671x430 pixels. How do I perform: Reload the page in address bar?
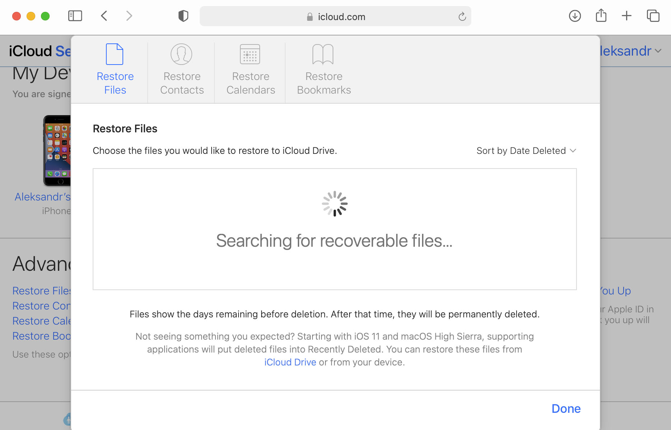pyautogui.click(x=462, y=16)
